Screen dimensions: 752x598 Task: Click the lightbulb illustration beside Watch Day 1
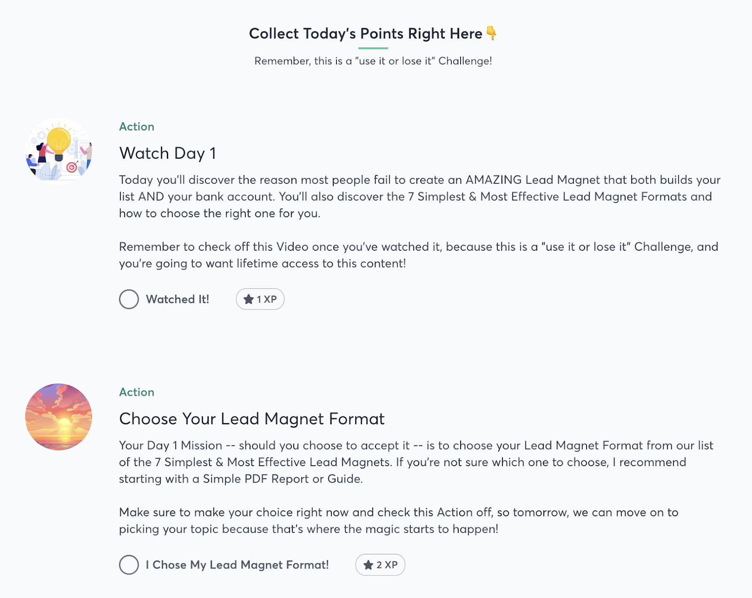tap(59, 151)
